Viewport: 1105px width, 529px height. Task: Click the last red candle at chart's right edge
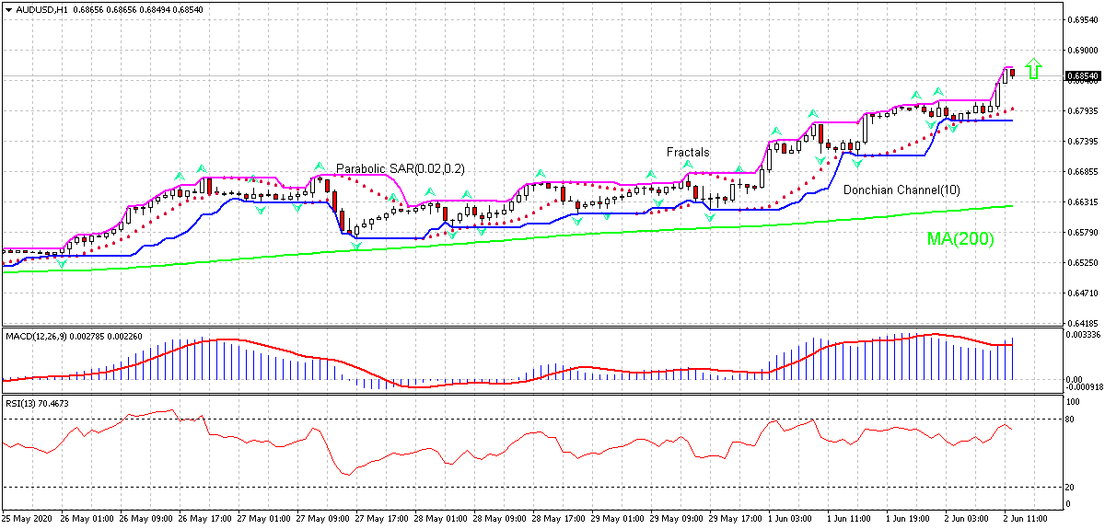[x=1012, y=73]
